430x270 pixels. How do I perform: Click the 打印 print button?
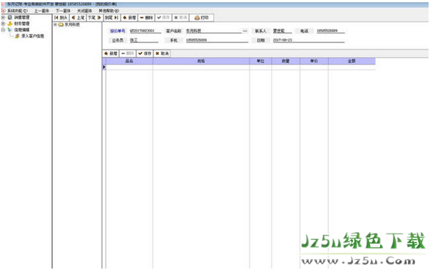pyautogui.click(x=202, y=18)
